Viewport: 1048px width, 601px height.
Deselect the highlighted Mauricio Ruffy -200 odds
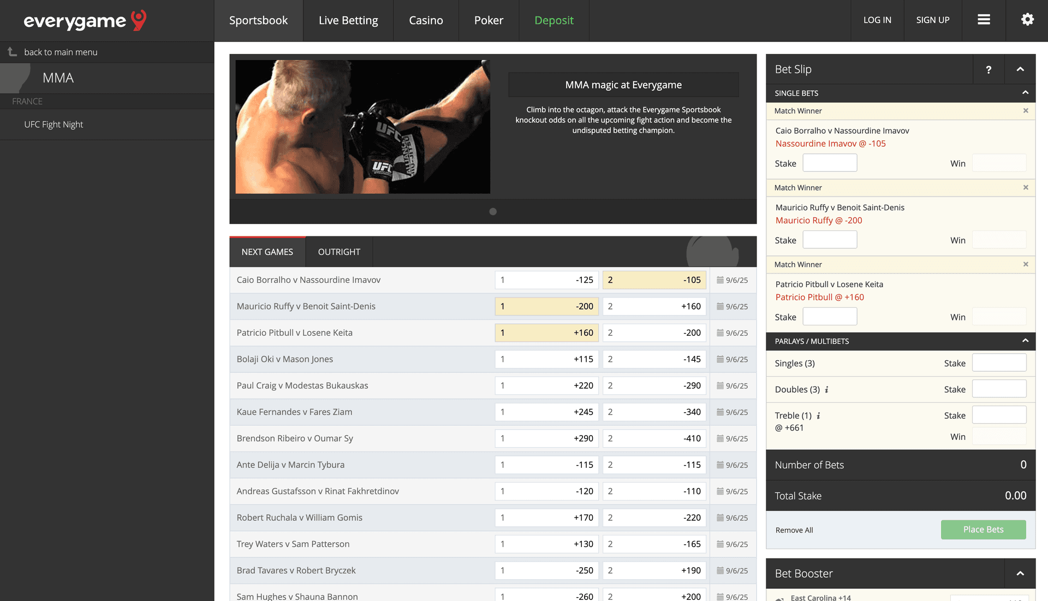tap(546, 306)
